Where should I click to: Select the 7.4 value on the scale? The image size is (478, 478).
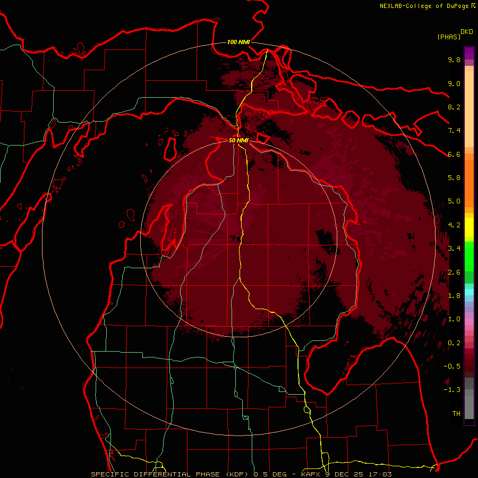coord(454,131)
